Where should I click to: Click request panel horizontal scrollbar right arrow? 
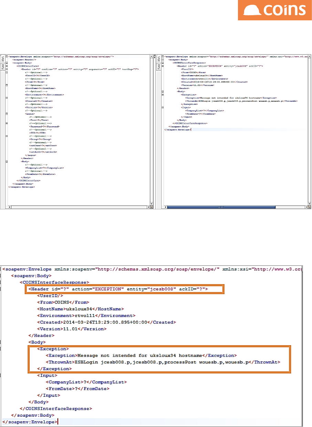(148, 207)
